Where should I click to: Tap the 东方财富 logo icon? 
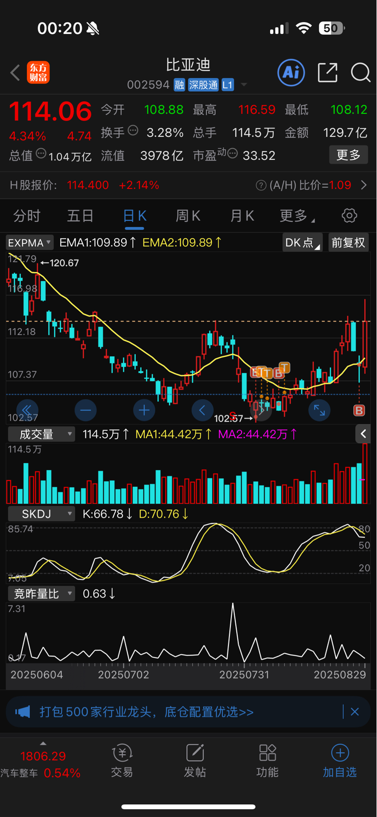point(38,73)
